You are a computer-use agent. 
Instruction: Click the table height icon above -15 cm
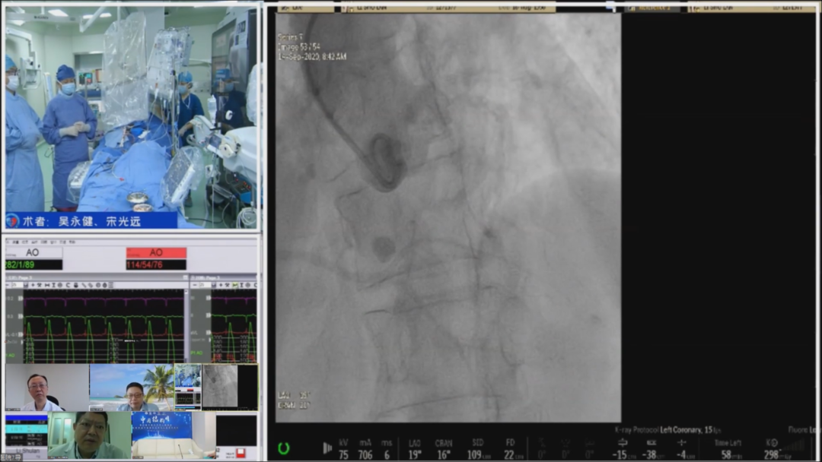click(x=623, y=443)
